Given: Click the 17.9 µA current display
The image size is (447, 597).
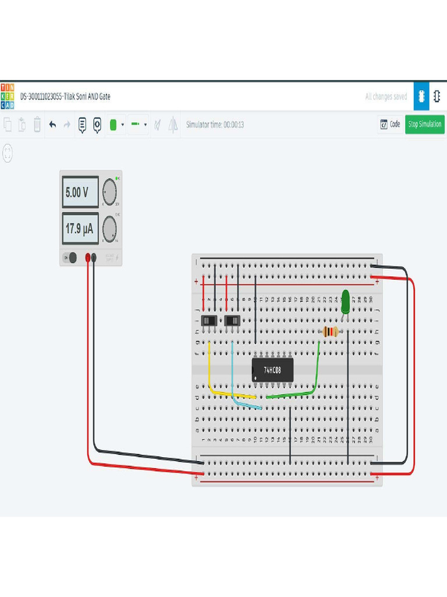Looking at the screenshot, I should [x=80, y=229].
